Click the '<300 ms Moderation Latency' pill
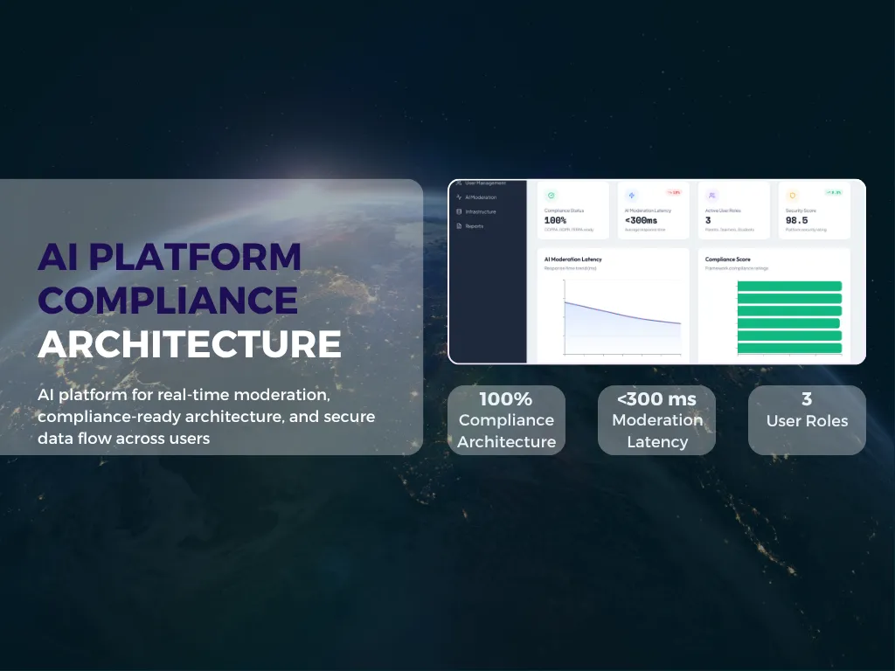 coord(657,420)
